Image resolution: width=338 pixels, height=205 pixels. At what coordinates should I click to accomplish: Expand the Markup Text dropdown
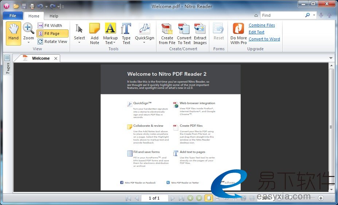pyautogui.click(x=110, y=43)
